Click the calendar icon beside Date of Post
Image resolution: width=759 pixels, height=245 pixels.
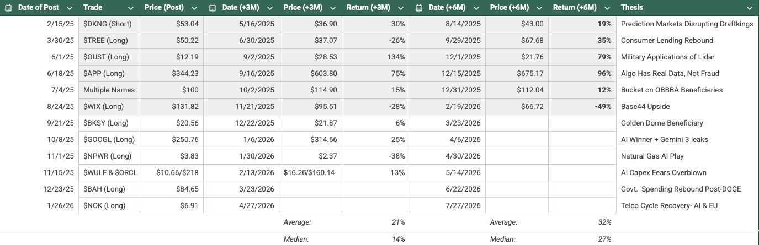[x=8, y=8]
